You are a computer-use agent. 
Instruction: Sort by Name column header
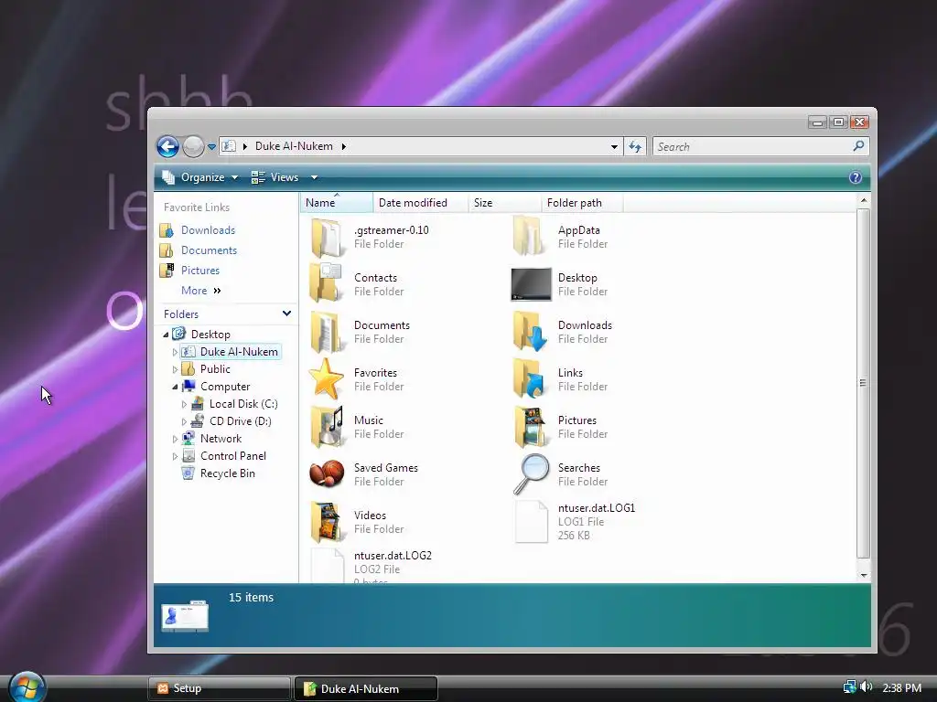click(x=337, y=203)
